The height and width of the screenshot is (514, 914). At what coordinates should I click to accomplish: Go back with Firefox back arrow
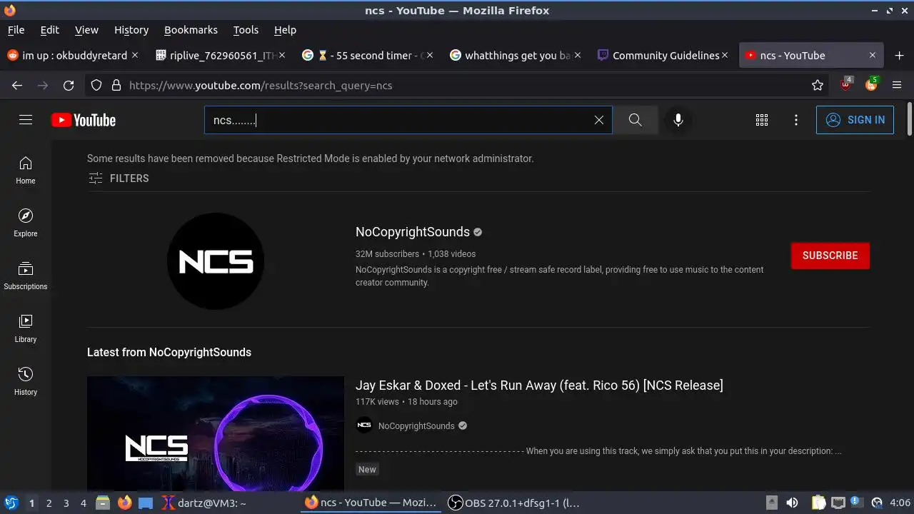pos(17,85)
